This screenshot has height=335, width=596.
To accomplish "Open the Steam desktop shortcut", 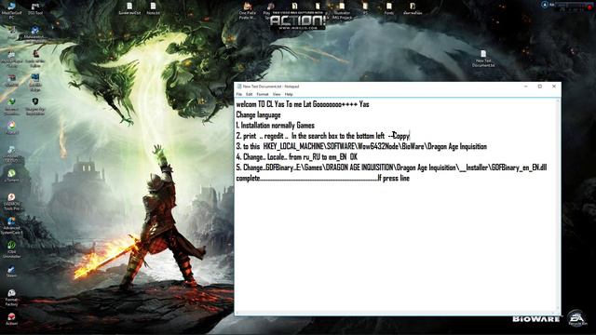I will click(11, 271).
